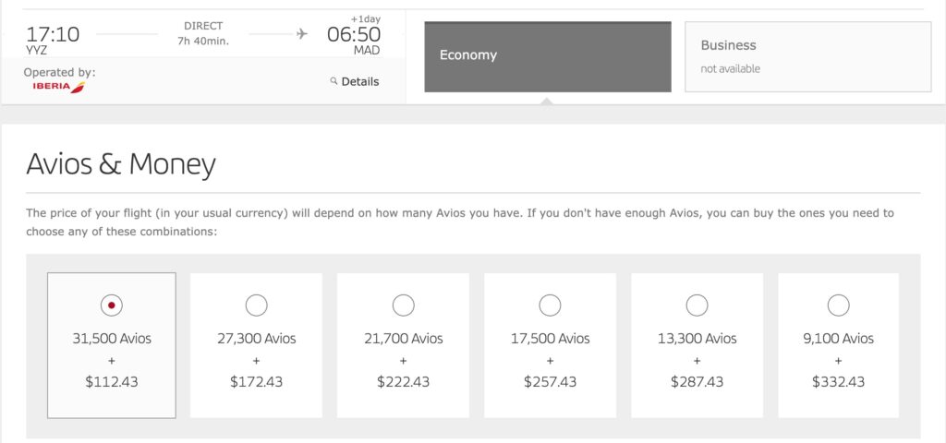The image size is (946, 443).
Task: Click the 06:50 arrival time
Action: coord(353,34)
